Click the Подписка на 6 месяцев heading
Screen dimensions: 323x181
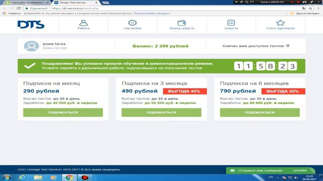(254, 83)
